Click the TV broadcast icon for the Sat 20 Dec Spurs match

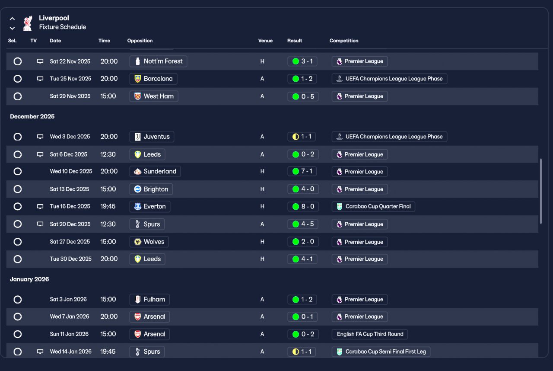pyautogui.click(x=40, y=224)
